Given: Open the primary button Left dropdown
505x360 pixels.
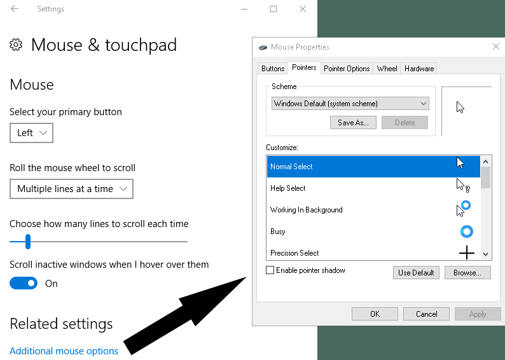Looking at the screenshot, I should coord(32,133).
